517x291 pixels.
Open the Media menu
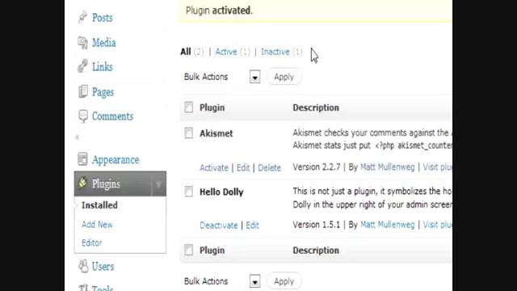tap(104, 43)
